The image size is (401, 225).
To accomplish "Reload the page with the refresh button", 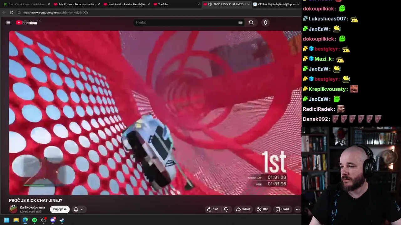I will [12, 12].
